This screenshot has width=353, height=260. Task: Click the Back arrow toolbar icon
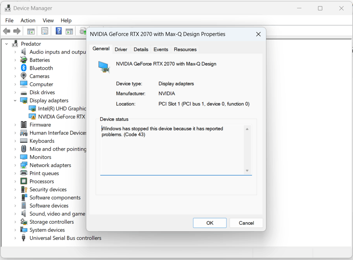(x=6, y=31)
